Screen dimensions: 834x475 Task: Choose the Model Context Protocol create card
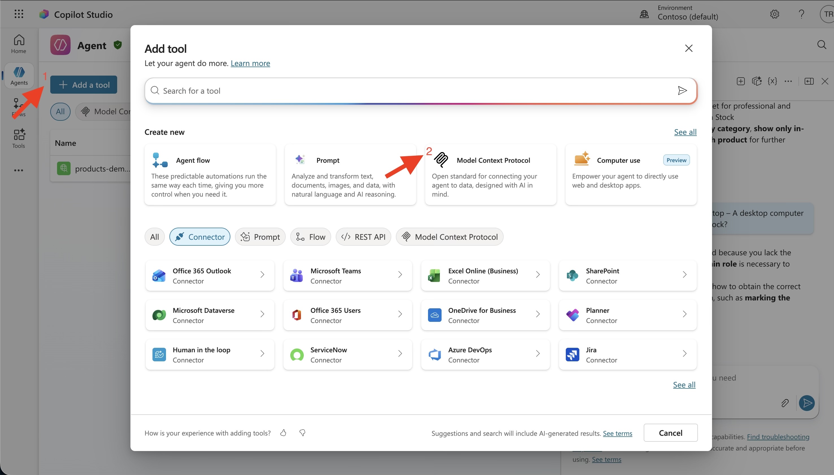click(490, 175)
